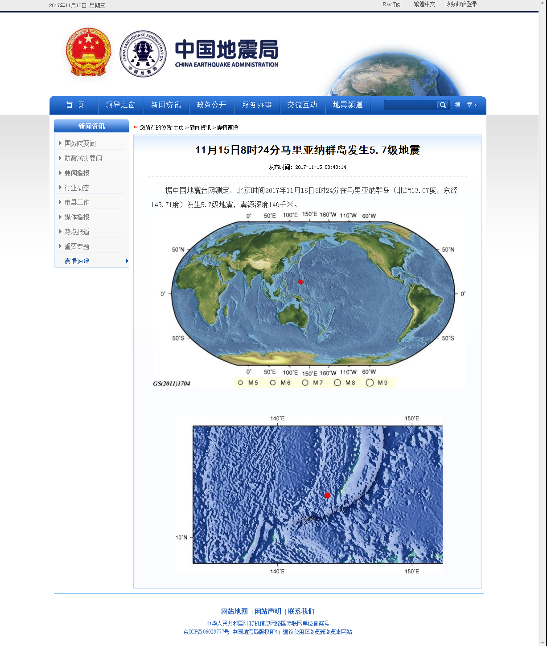Viewport: 547px width, 646px height.
Task: Open the 地震频道 navigation menu
Action: [x=348, y=105]
